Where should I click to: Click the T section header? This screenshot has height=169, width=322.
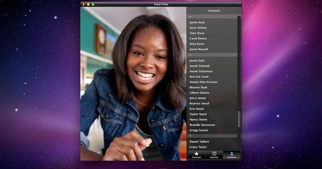click(x=212, y=136)
